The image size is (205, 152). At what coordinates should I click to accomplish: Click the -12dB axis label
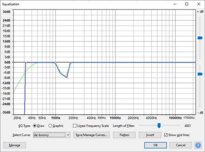[6, 83]
